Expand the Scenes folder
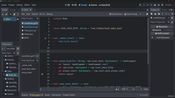175x98 pixels. pyautogui.click(x=4, y=94)
